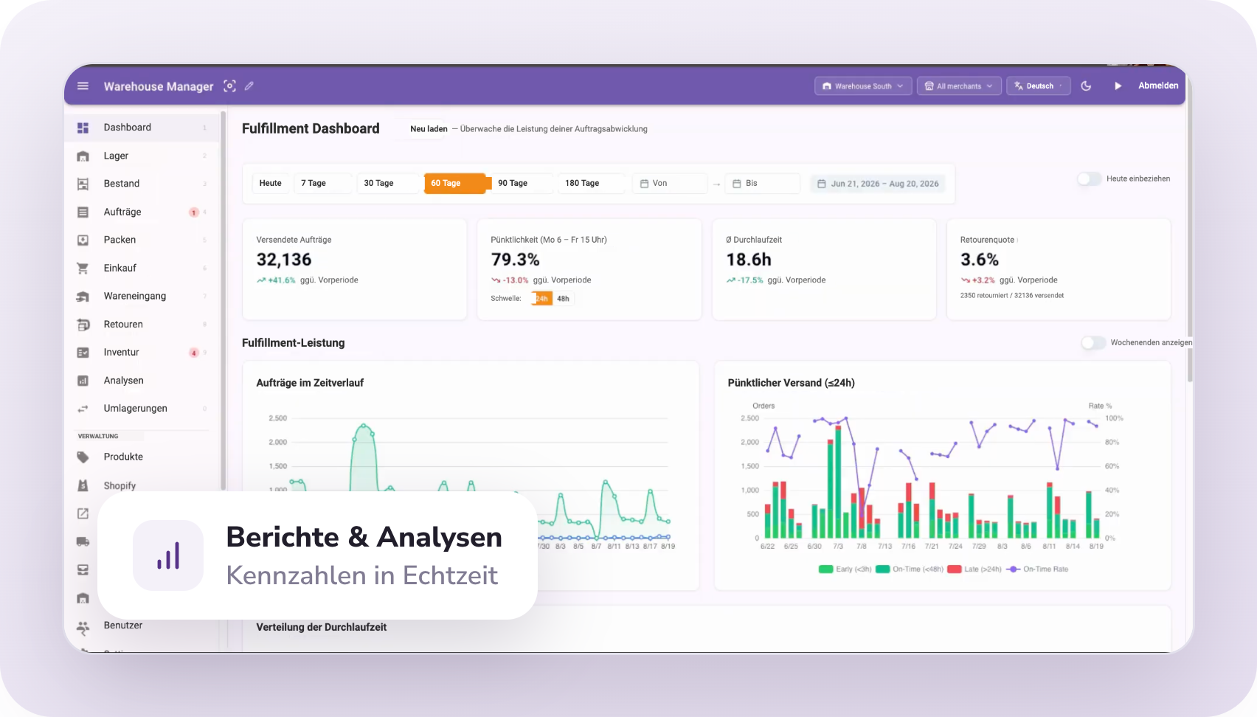Click the Produkte tag icon in sidebar
Image resolution: width=1257 pixels, height=717 pixels.
click(x=83, y=457)
